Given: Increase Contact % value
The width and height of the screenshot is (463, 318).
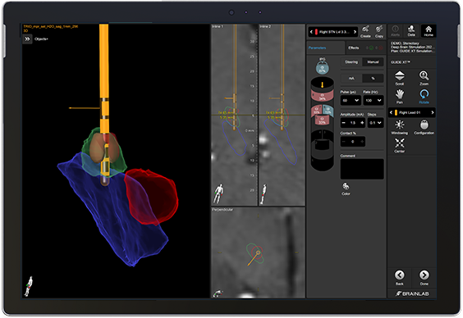Looking at the screenshot, I should [362, 142].
